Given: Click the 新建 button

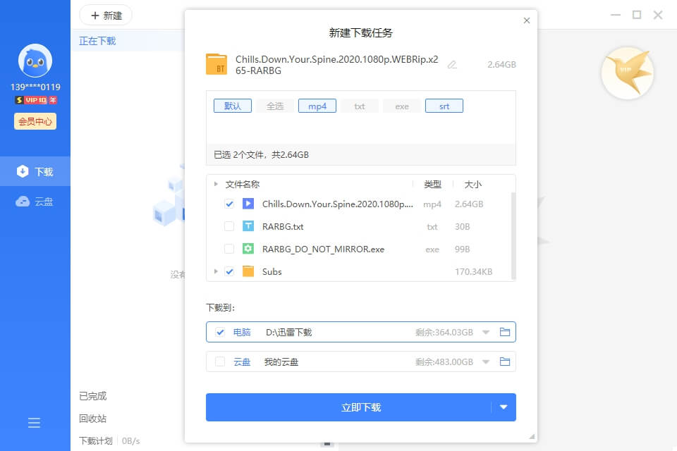Looking at the screenshot, I should (106, 16).
